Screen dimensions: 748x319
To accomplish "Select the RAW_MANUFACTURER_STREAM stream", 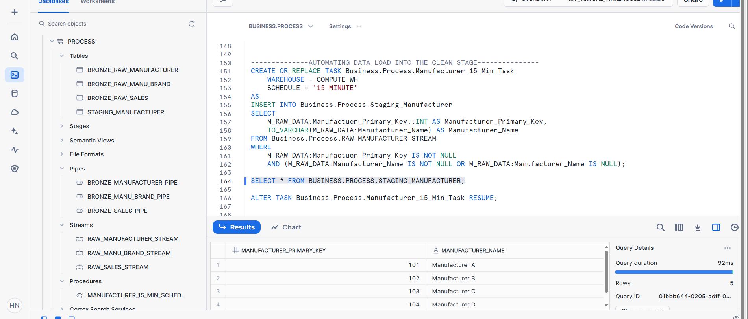I will [133, 239].
